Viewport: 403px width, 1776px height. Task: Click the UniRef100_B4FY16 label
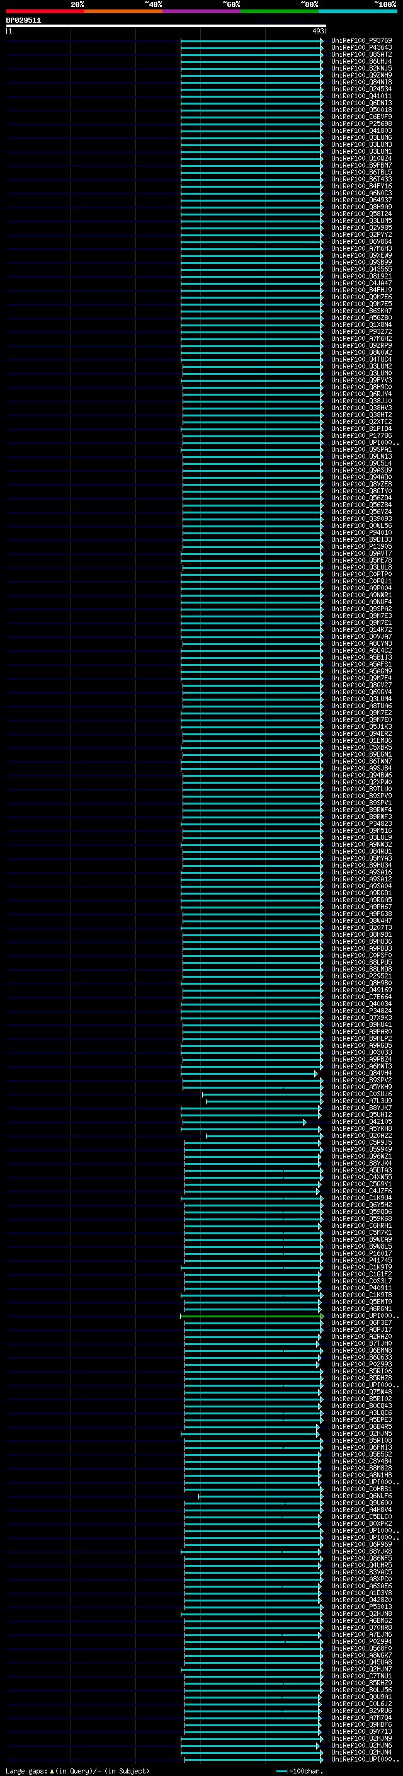point(361,186)
